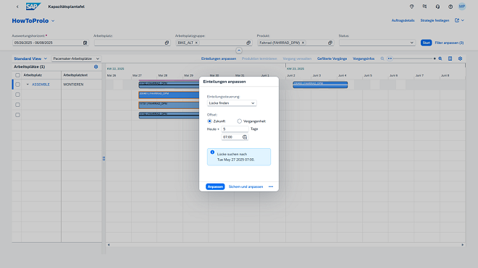Collapse the ASSEMBLE row tree arrow
The image size is (478, 268).
28,85
